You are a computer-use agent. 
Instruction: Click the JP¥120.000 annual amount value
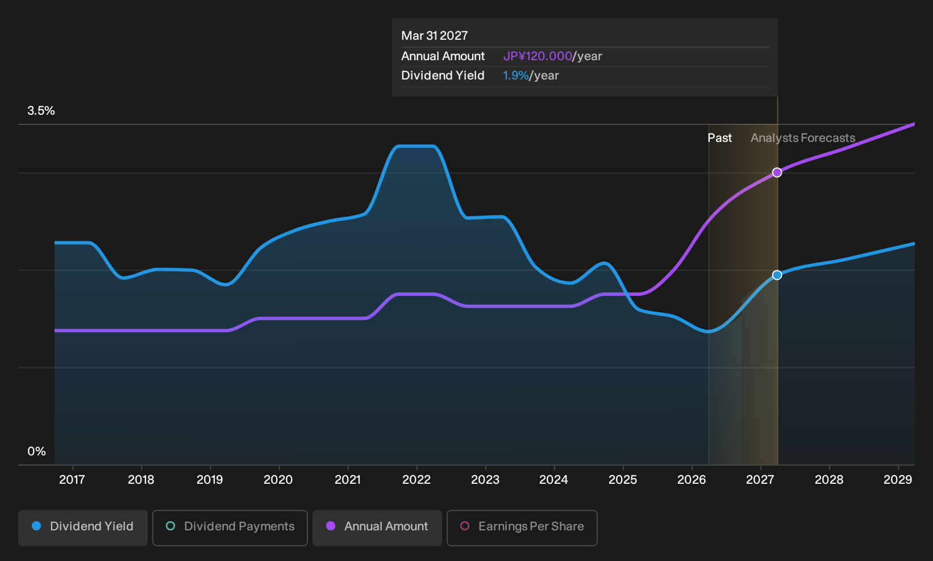click(538, 56)
